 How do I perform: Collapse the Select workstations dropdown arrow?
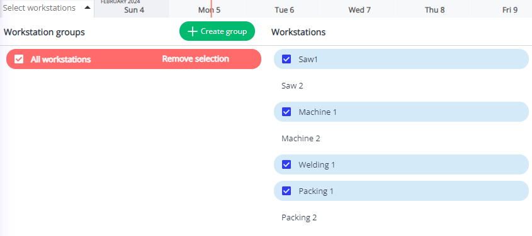(x=88, y=8)
